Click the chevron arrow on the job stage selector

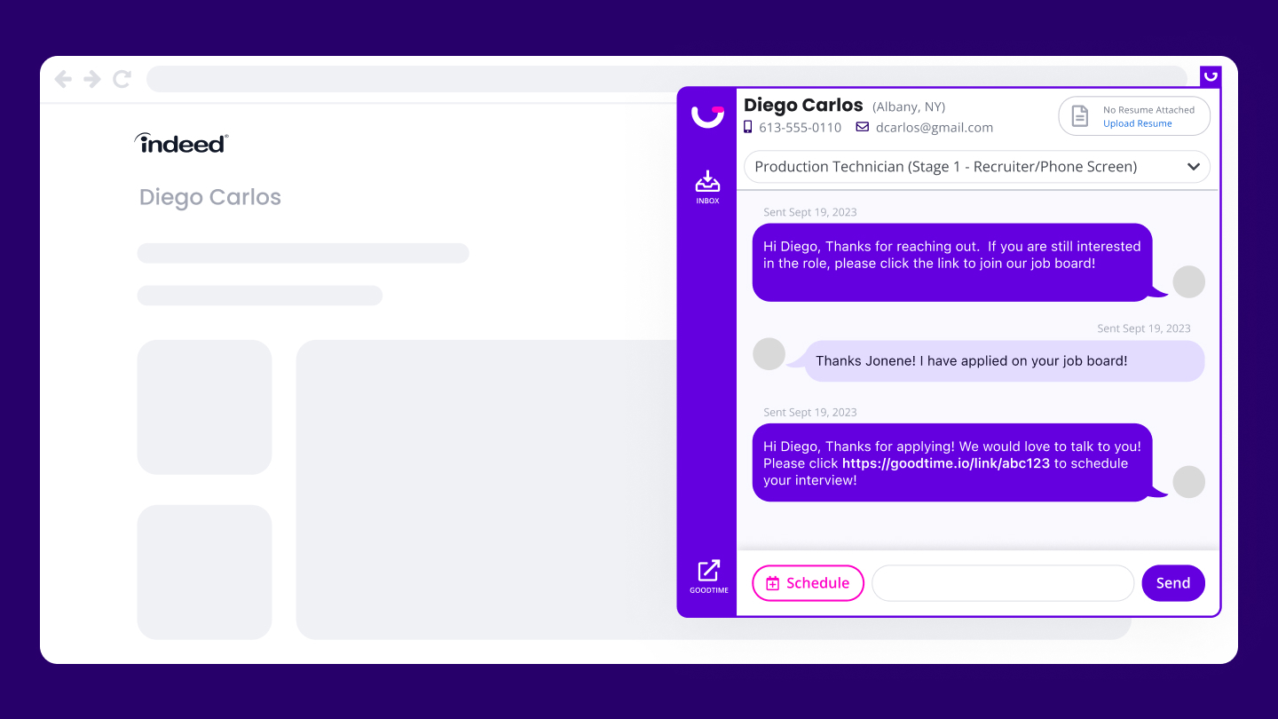[x=1194, y=167]
